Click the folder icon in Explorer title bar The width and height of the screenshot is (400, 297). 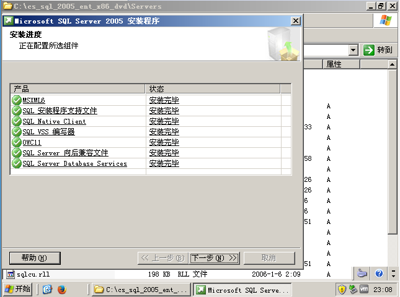click(7, 6)
